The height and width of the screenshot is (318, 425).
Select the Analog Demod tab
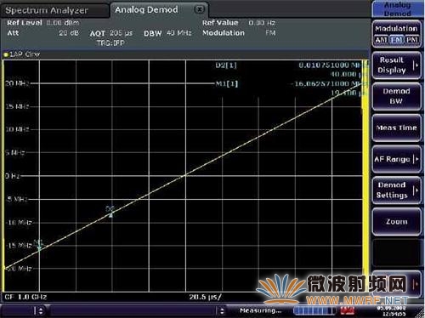click(x=146, y=10)
